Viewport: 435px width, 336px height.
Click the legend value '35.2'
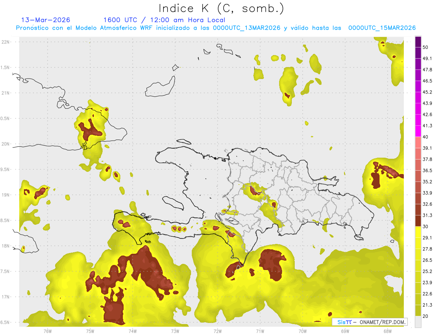[x=427, y=182]
